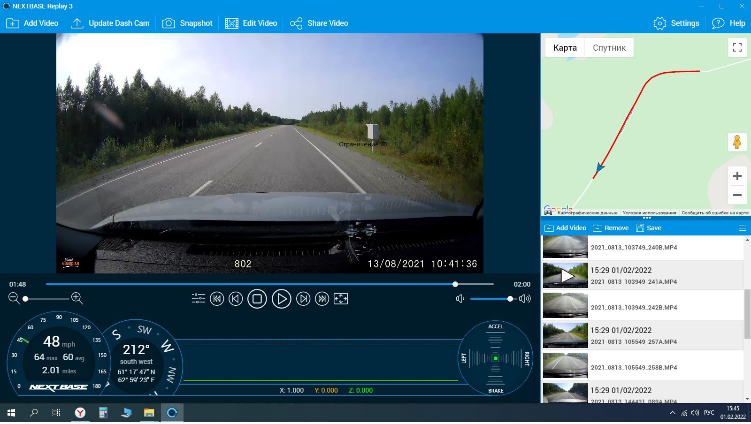Skip to next video file

(322, 299)
